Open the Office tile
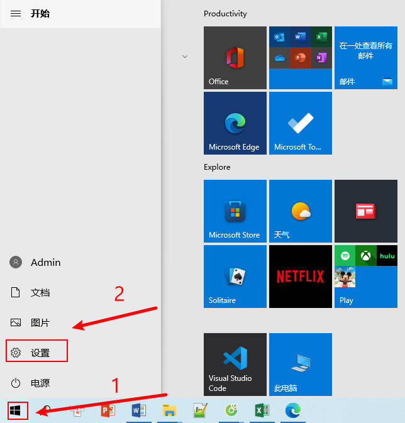Viewport: 405px width, 423px height. pos(235,58)
